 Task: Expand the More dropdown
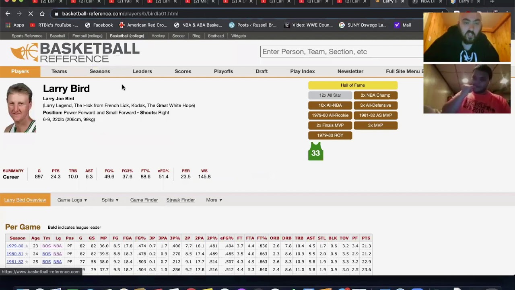214,200
